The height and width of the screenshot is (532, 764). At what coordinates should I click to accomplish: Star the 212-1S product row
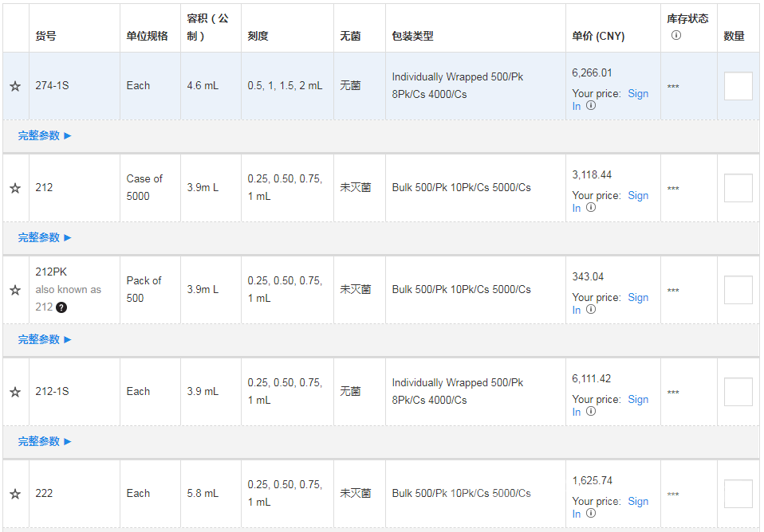click(15, 392)
